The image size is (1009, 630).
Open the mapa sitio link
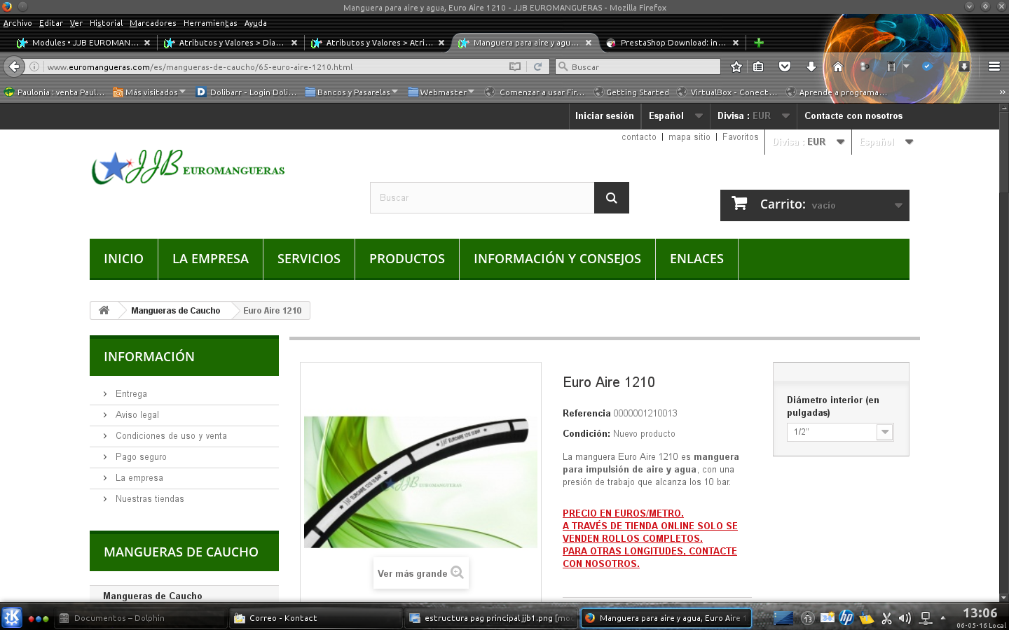click(689, 137)
